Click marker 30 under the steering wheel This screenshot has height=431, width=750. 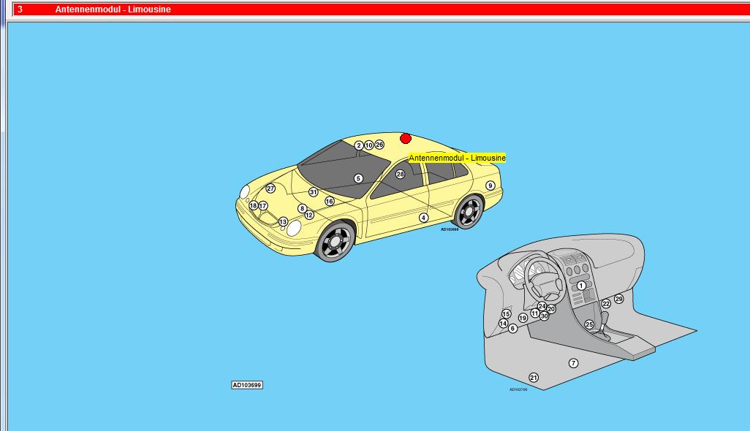click(x=545, y=316)
